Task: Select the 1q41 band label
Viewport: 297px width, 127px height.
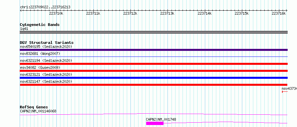Action: tap(24, 29)
